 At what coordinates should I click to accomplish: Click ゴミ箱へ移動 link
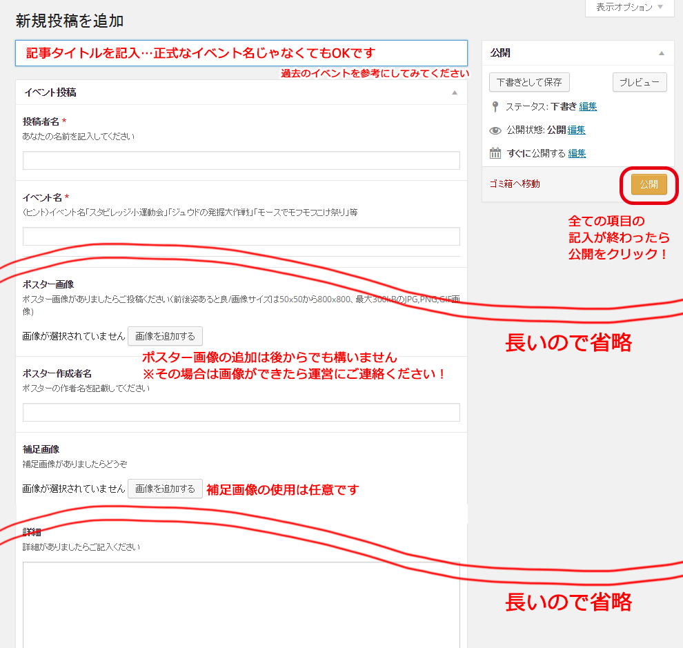coord(515,184)
